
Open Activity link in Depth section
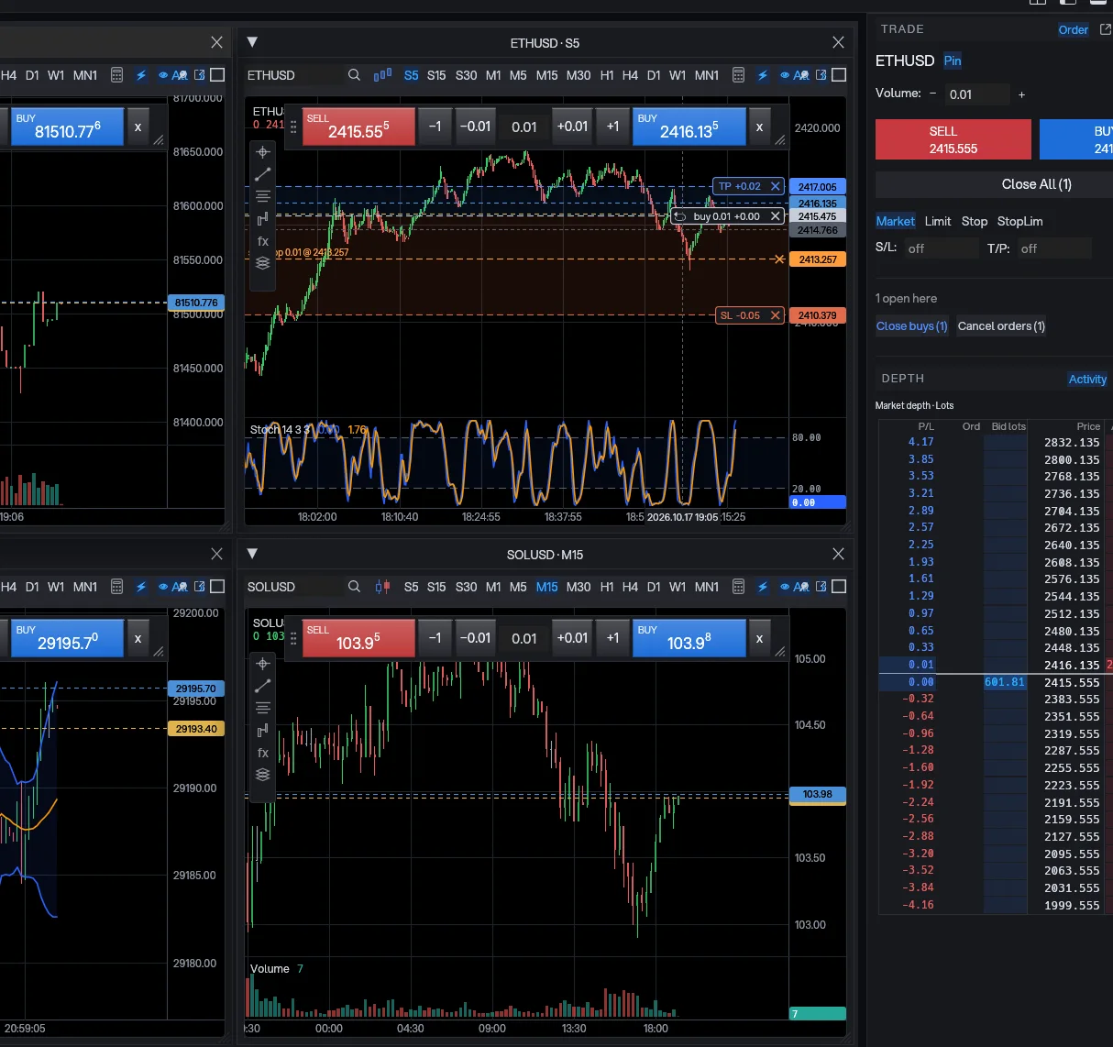[1087, 380]
